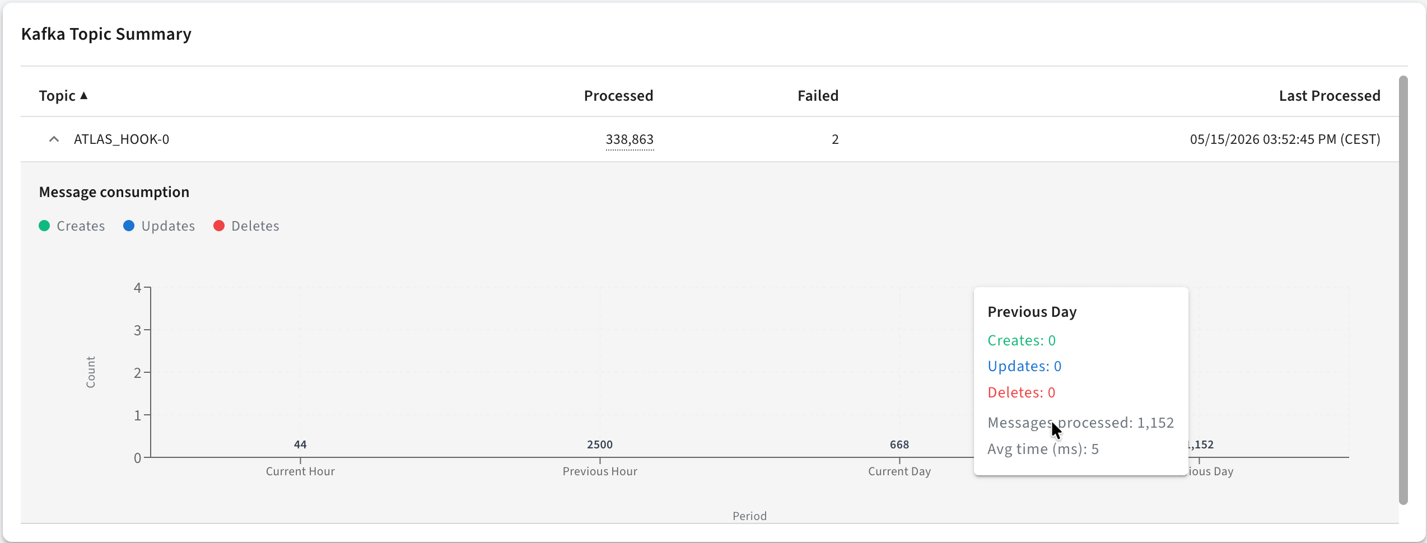Sort by the Failed column header
This screenshot has height=543, width=1427.
818,96
